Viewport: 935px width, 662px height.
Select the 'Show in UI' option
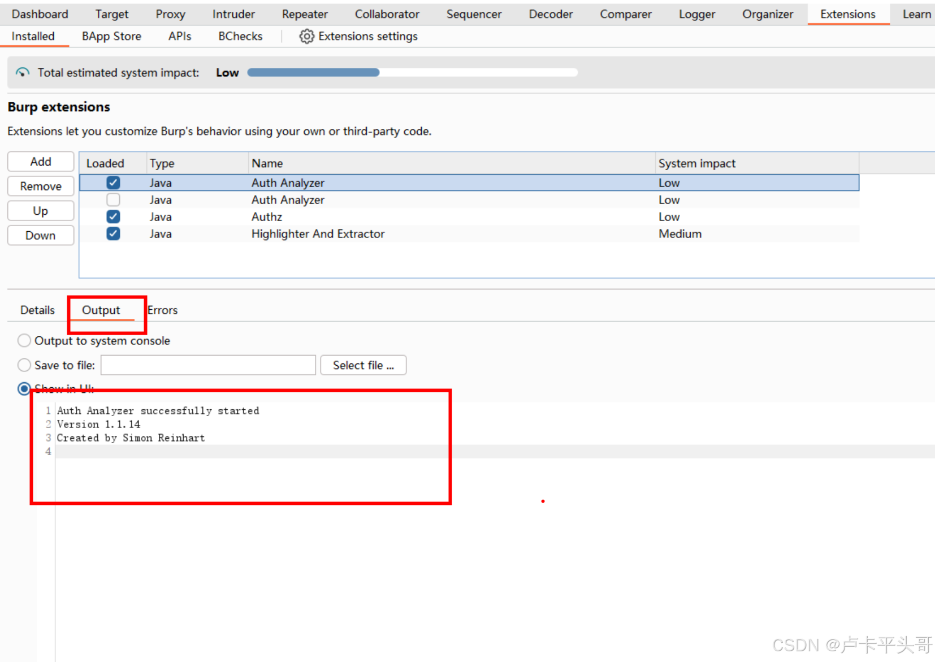24,388
